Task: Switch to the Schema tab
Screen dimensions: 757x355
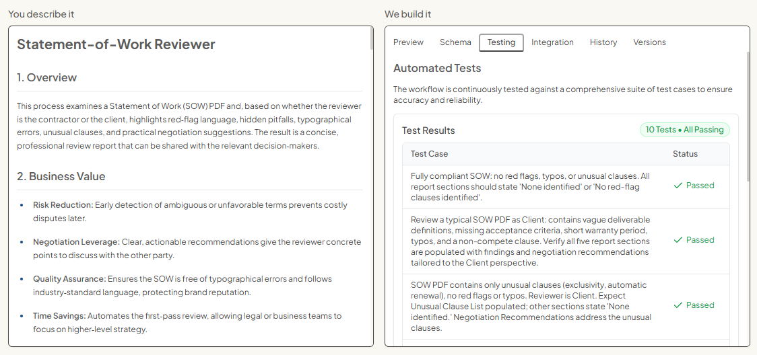Action: tap(455, 42)
